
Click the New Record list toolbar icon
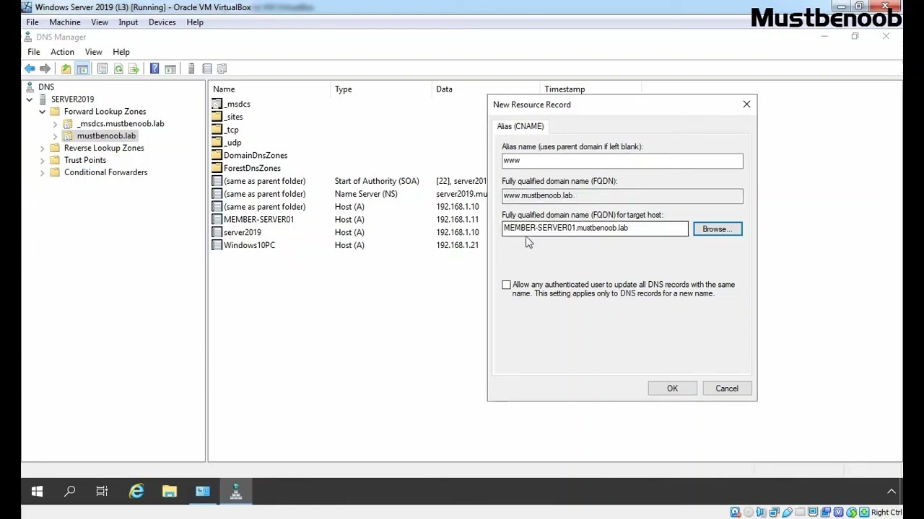point(207,68)
